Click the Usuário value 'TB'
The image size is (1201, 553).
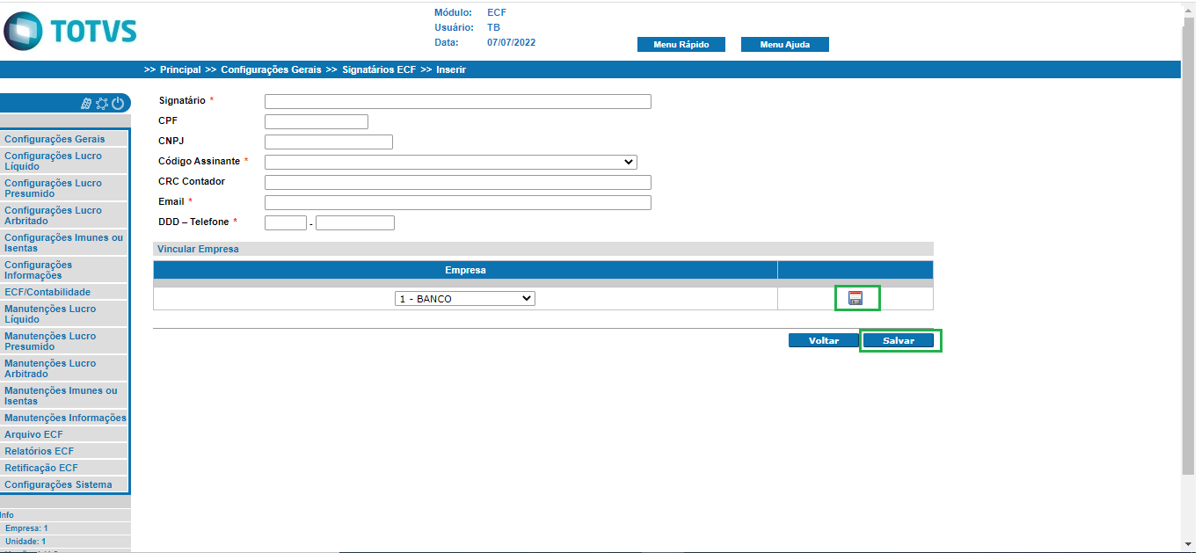click(x=493, y=27)
